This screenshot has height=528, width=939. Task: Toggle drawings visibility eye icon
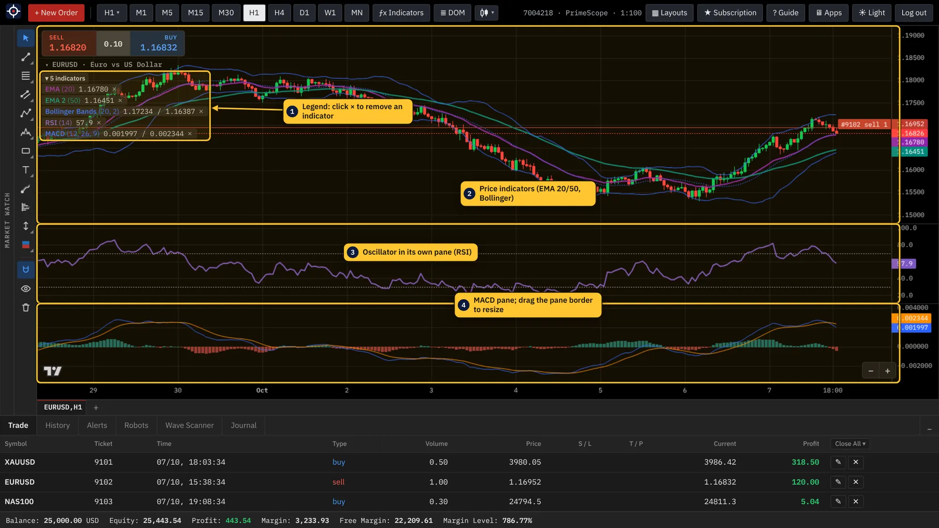[x=26, y=289]
